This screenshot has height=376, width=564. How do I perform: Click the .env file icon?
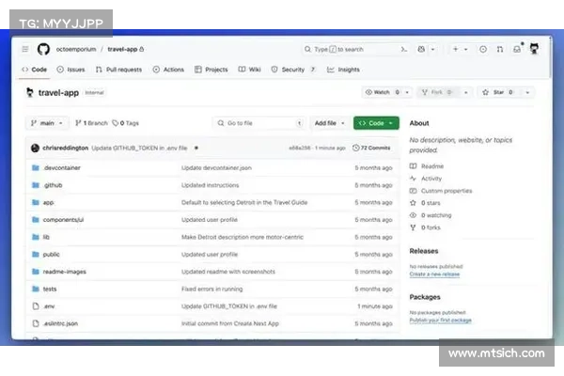tap(36, 306)
